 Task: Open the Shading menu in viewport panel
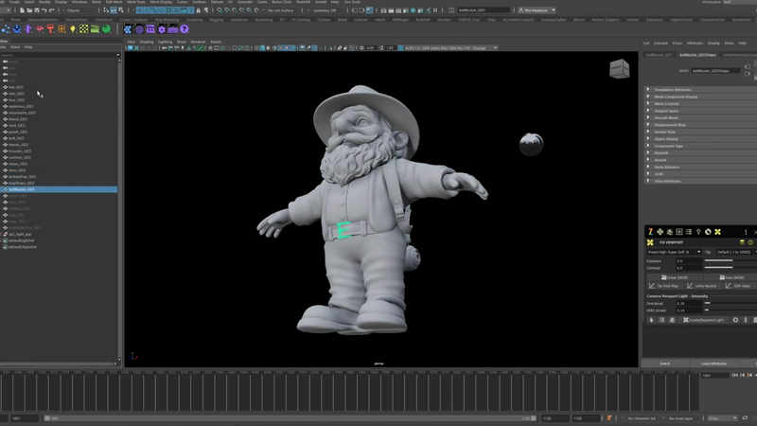click(x=147, y=42)
